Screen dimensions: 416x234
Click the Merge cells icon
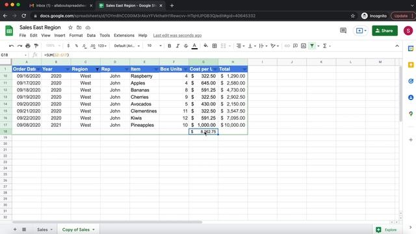tap(224, 46)
